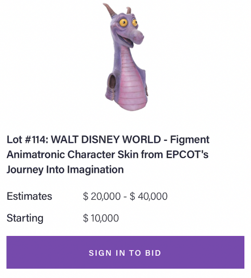This screenshot has height=278, width=251.
Task: Click Figment's large yellow left eye
Action: [x=123, y=23]
